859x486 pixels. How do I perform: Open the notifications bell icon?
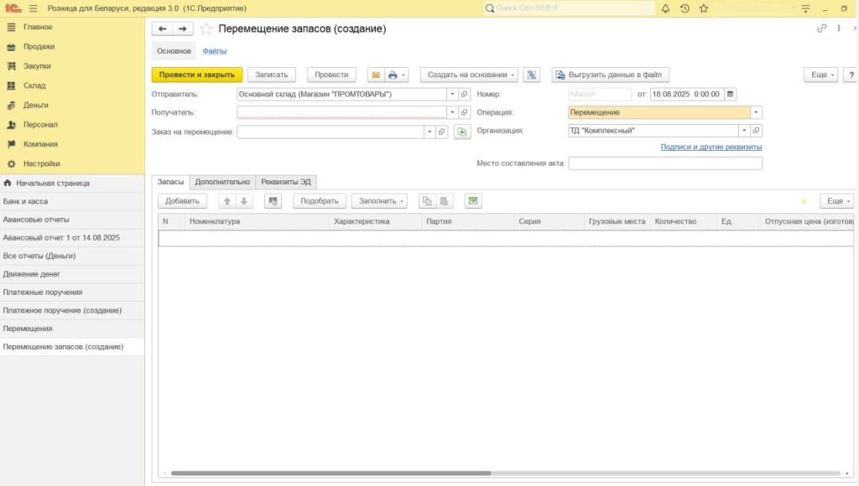point(665,8)
